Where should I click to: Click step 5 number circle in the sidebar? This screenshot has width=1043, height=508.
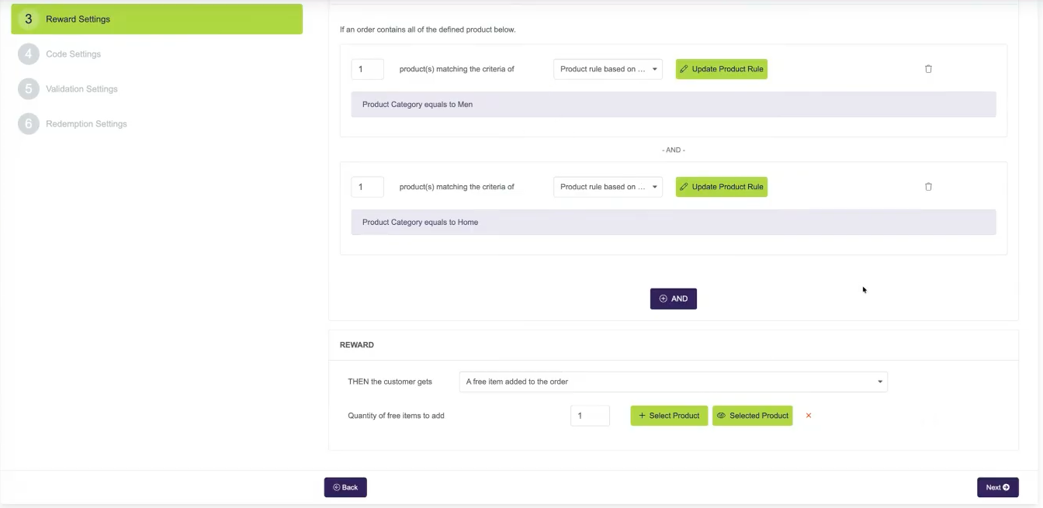tap(29, 88)
